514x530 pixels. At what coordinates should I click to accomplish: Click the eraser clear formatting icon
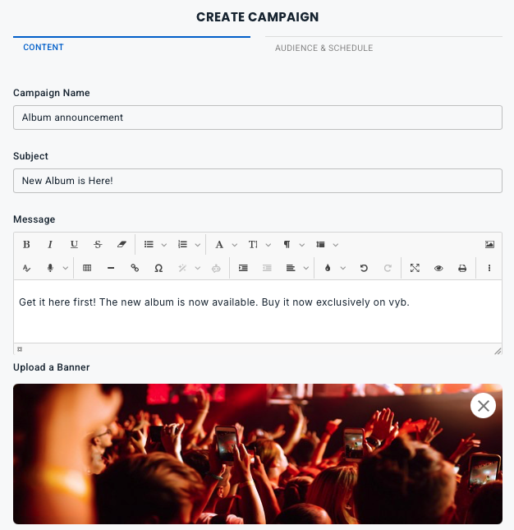[x=122, y=244]
